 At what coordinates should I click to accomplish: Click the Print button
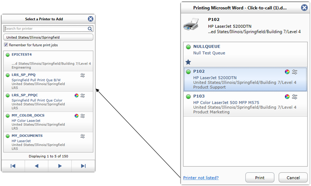click(260, 177)
